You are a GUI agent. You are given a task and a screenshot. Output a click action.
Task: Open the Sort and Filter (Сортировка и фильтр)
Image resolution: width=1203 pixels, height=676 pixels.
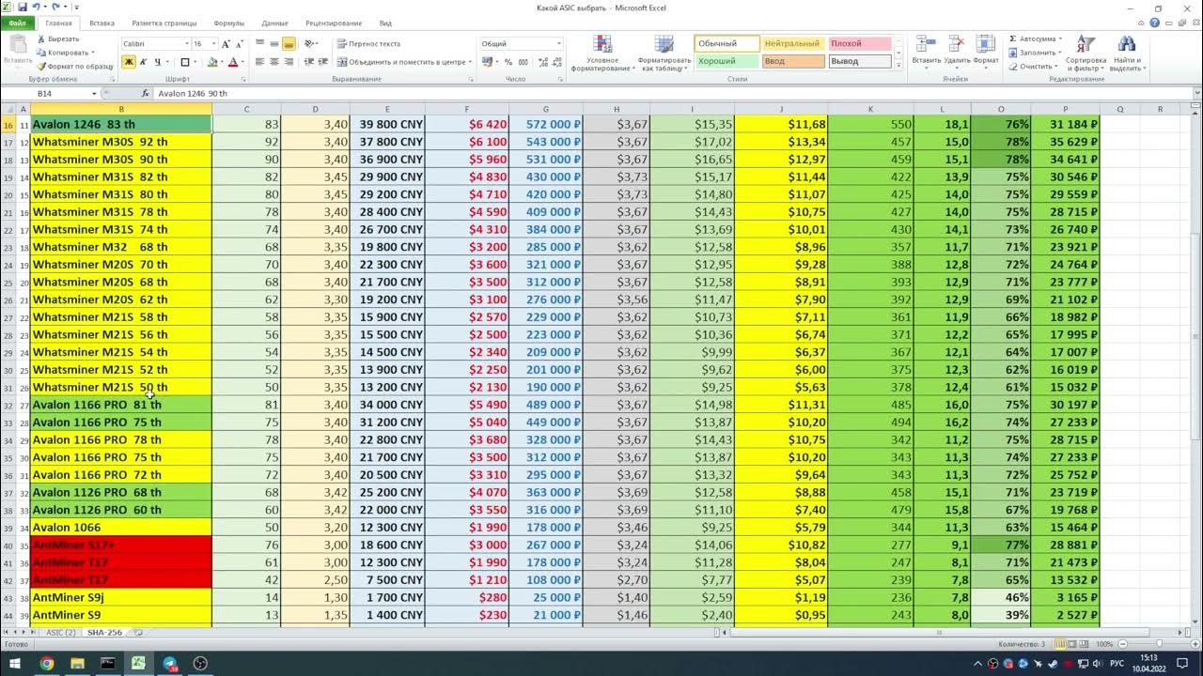click(x=1086, y=53)
